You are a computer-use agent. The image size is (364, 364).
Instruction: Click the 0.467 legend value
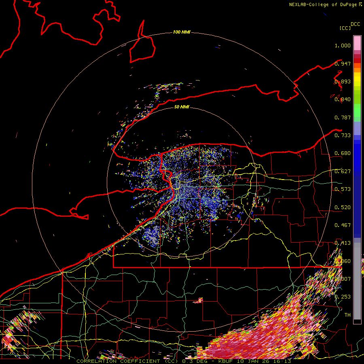click(343, 225)
